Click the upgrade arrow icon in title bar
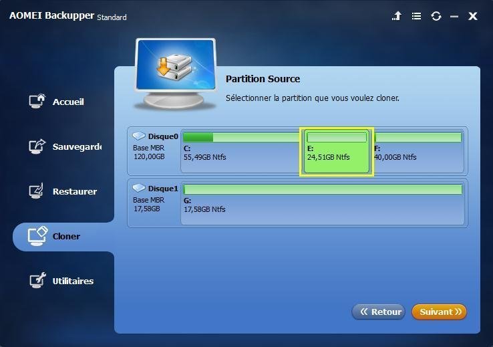Screen dimensions: 493x347 pyautogui.click(x=397, y=16)
